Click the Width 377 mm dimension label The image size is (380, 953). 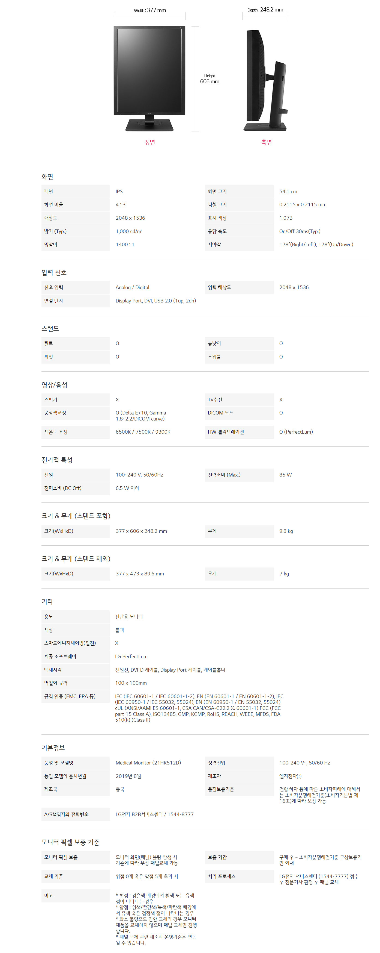[149, 10]
